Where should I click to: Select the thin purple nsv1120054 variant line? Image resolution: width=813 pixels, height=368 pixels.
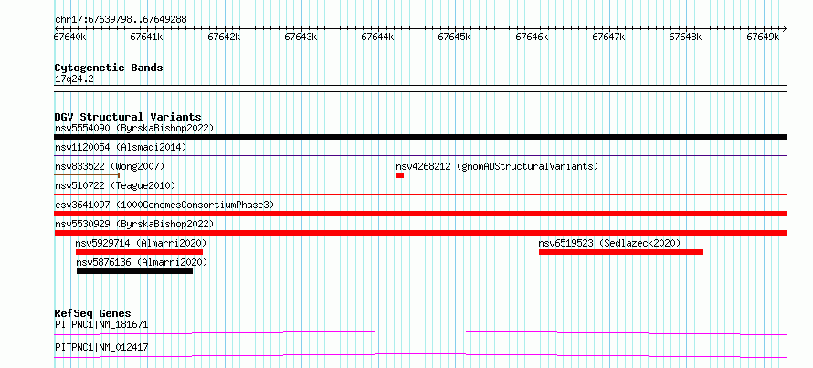(x=420, y=156)
